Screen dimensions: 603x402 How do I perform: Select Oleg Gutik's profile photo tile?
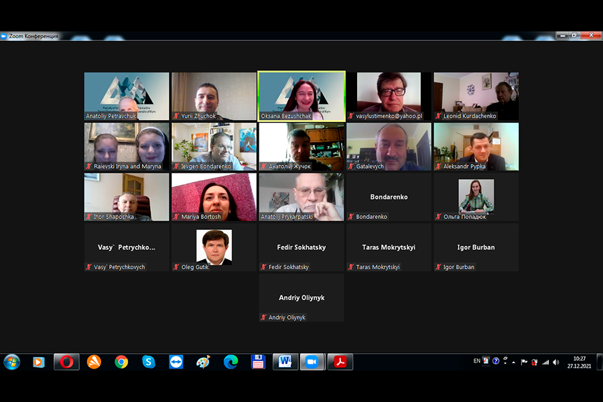[x=214, y=248]
